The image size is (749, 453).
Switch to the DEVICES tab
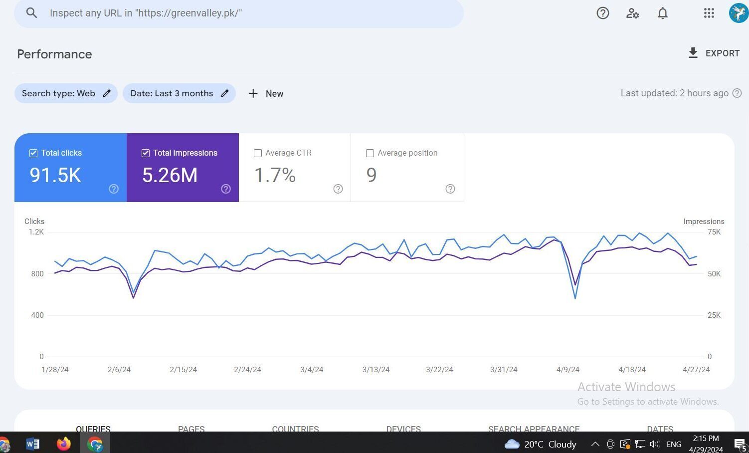tap(403, 429)
